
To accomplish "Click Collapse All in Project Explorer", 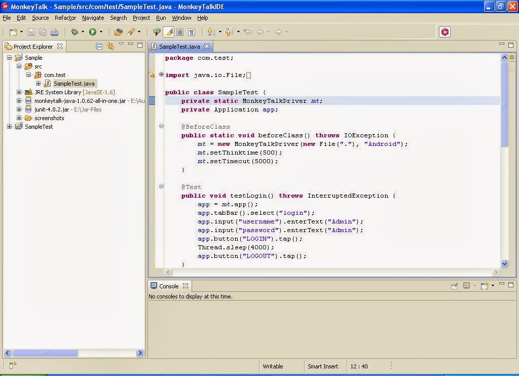I will point(99,46).
